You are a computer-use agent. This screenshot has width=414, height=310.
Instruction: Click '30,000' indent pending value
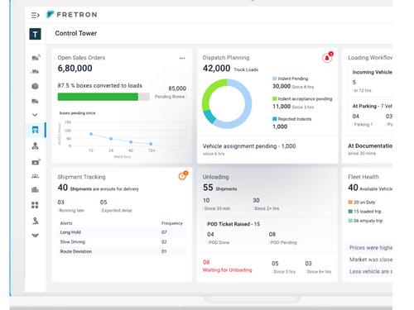click(x=282, y=87)
